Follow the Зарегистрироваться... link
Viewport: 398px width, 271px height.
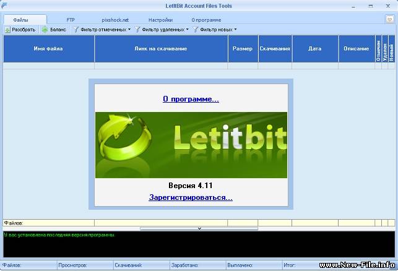(191, 197)
